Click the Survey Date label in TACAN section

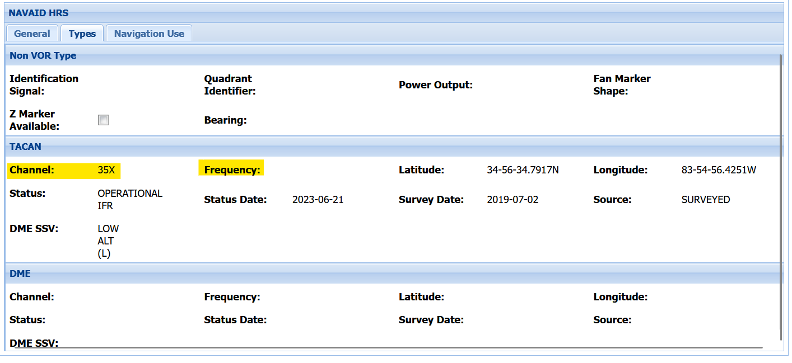pyautogui.click(x=431, y=200)
